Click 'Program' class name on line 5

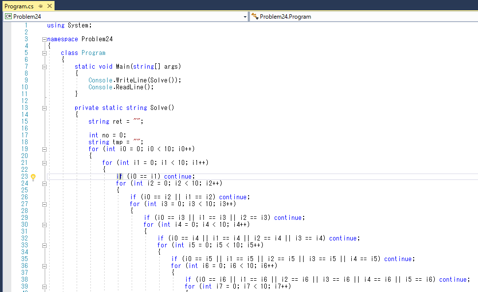[94, 53]
